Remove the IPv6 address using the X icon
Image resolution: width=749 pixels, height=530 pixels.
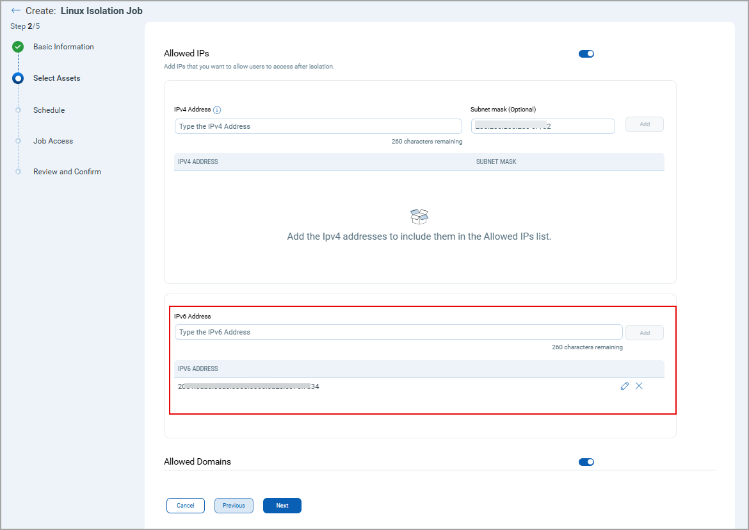639,386
